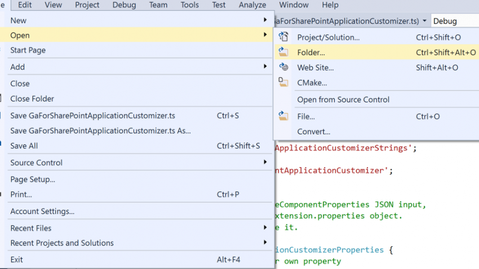479x269 pixels.
Task: Open the Window menu
Action: (x=294, y=5)
